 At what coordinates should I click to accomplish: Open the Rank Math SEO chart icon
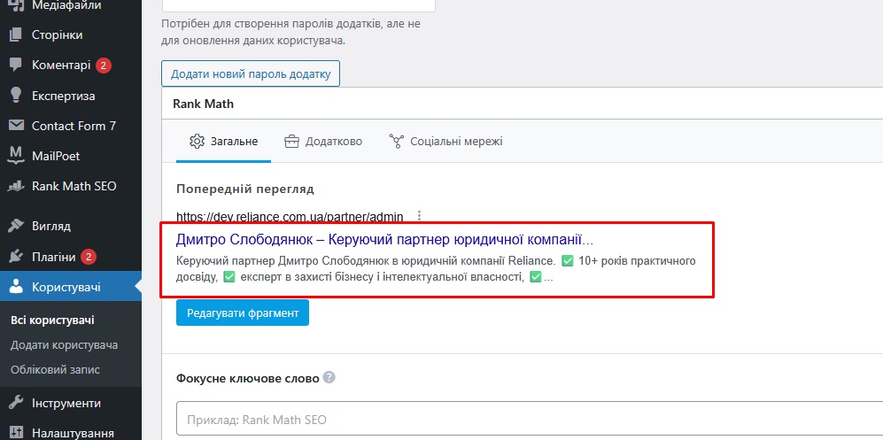16,186
